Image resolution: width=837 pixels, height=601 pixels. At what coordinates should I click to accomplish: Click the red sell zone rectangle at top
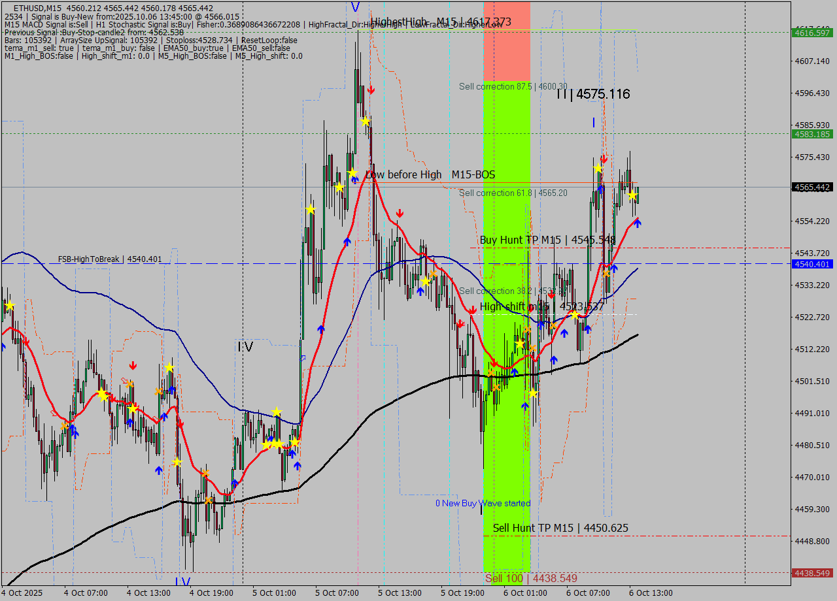pos(507,41)
